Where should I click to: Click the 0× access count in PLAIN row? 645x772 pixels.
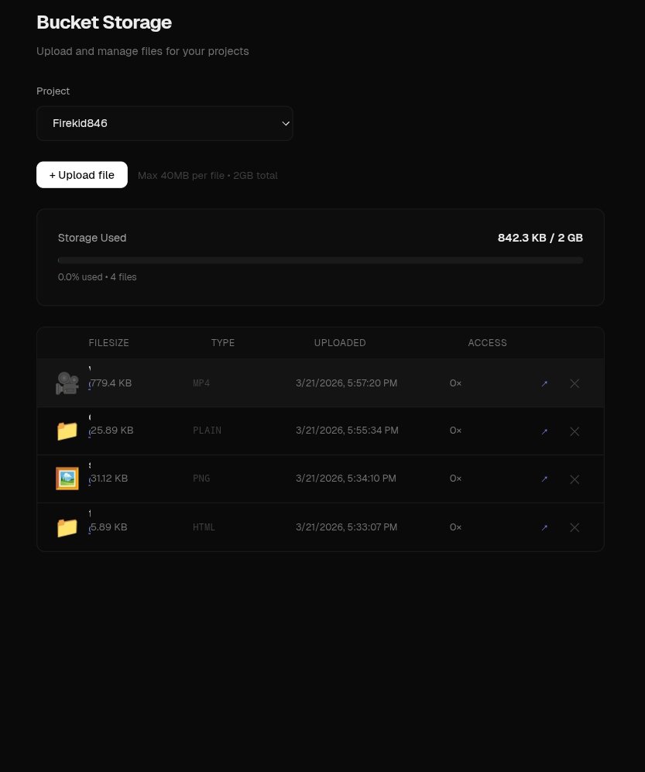(455, 431)
